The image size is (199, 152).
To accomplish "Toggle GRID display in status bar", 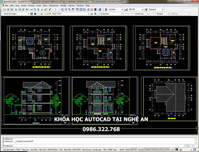I will coord(127,150).
